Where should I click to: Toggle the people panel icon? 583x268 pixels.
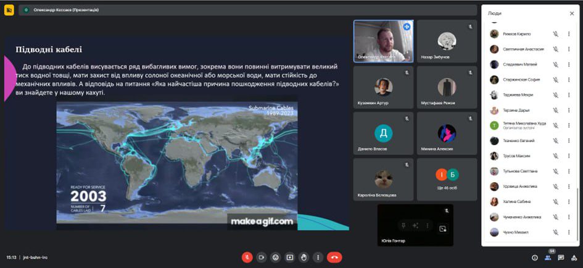point(547,258)
